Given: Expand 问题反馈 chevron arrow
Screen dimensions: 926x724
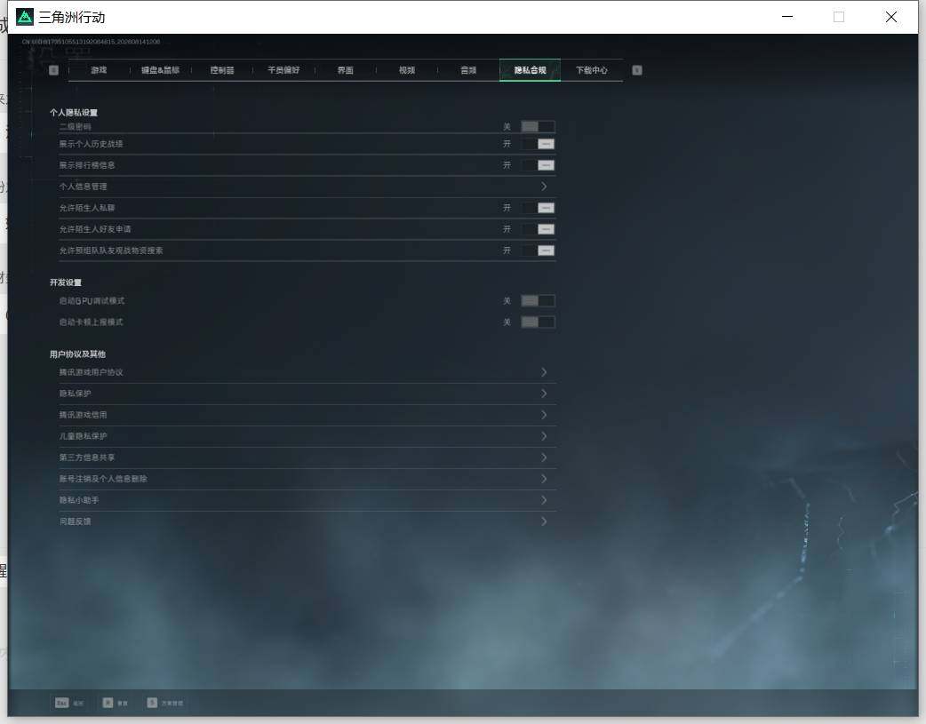Looking at the screenshot, I should pyautogui.click(x=544, y=521).
